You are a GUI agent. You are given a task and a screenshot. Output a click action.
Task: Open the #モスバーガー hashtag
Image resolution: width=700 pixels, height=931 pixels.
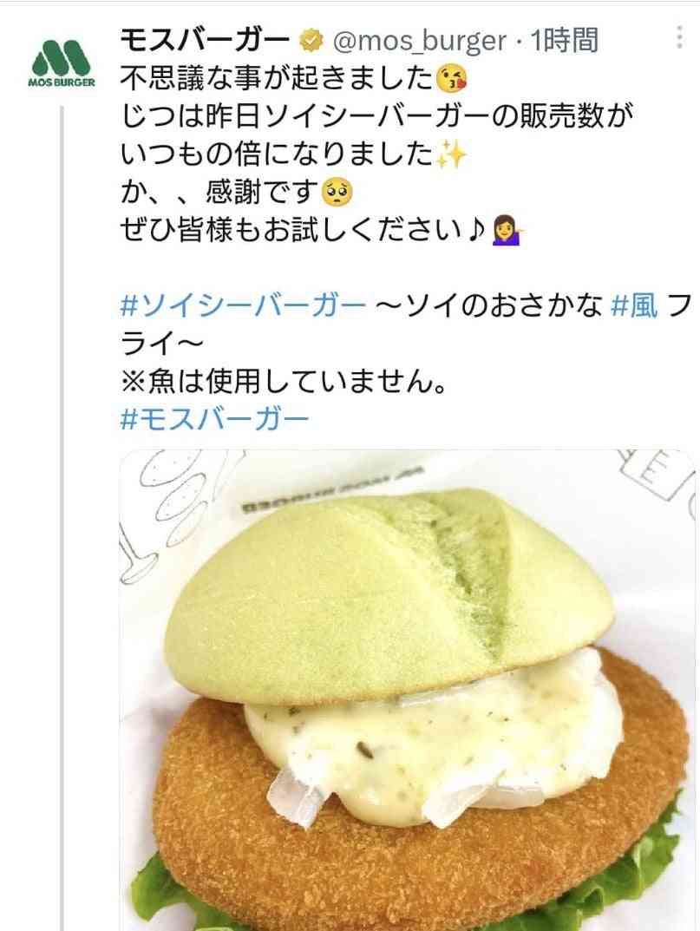pyautogui.click(x=214, y=419)
